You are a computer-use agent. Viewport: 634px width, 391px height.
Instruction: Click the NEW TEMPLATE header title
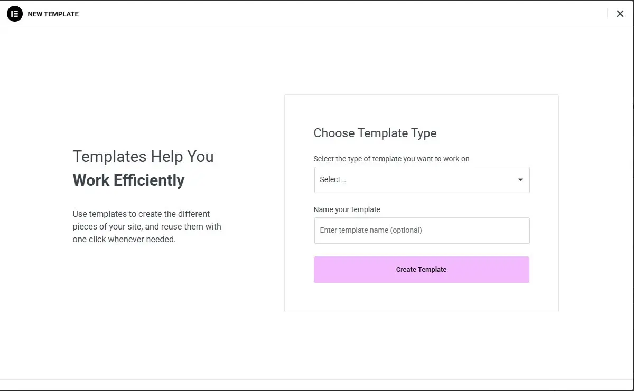(x=53, y=14)
